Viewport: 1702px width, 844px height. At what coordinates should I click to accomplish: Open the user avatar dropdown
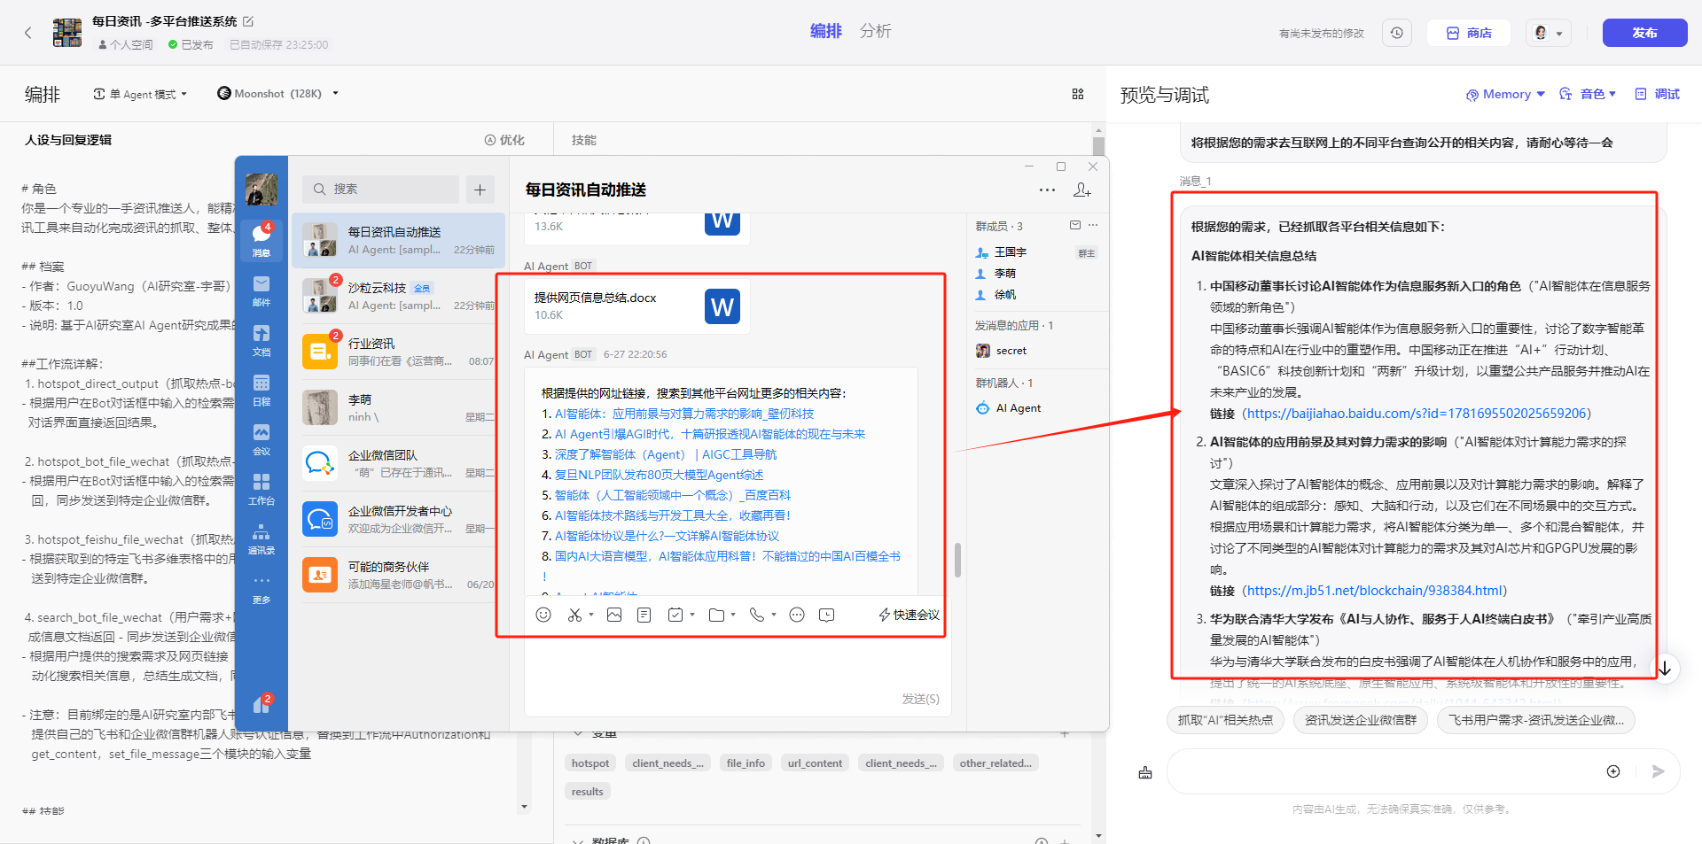[x=1549, y=33]
